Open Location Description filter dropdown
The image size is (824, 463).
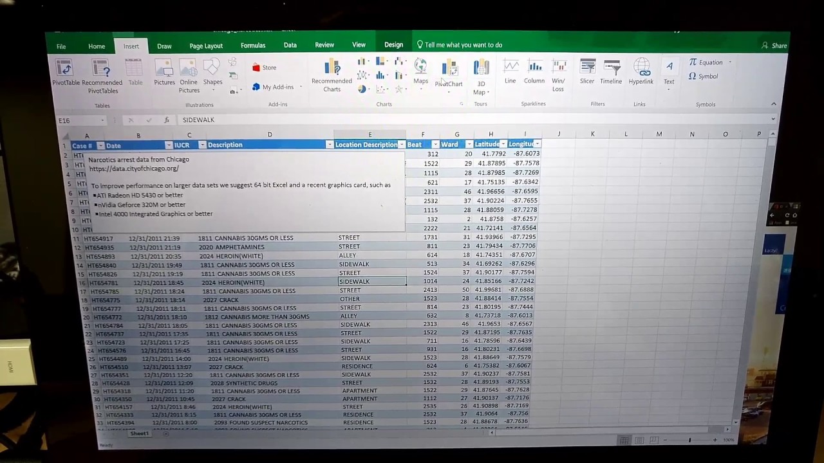(402, 145)
